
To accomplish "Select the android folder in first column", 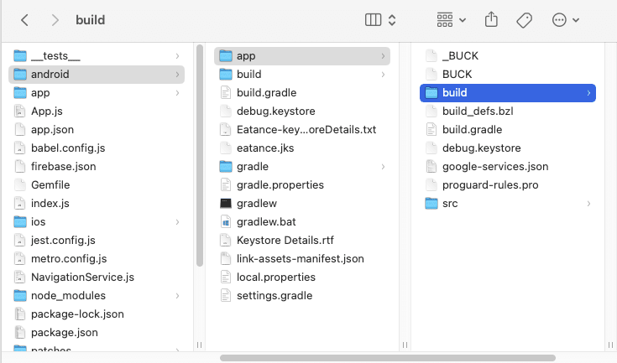I will 50,74.
